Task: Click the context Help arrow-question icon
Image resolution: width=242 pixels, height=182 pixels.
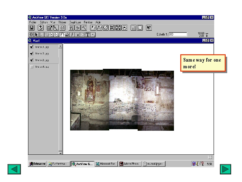Action: point(149,28)
